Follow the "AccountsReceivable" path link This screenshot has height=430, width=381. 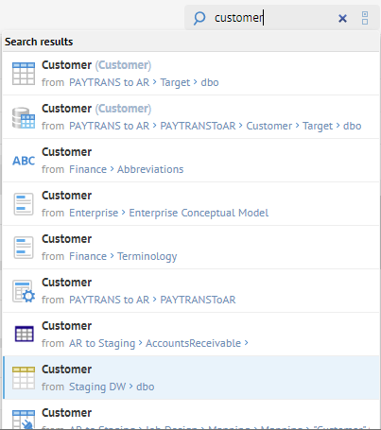(193, 343)
